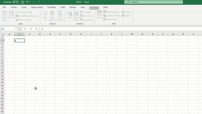Toggle Use Relative References
The image size is (202, 114).
coord(27,16)
